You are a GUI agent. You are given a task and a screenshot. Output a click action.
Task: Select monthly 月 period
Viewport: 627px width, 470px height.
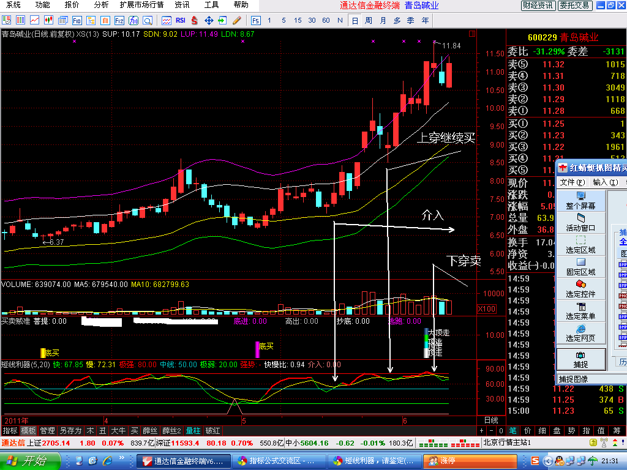tap(383, 20)
